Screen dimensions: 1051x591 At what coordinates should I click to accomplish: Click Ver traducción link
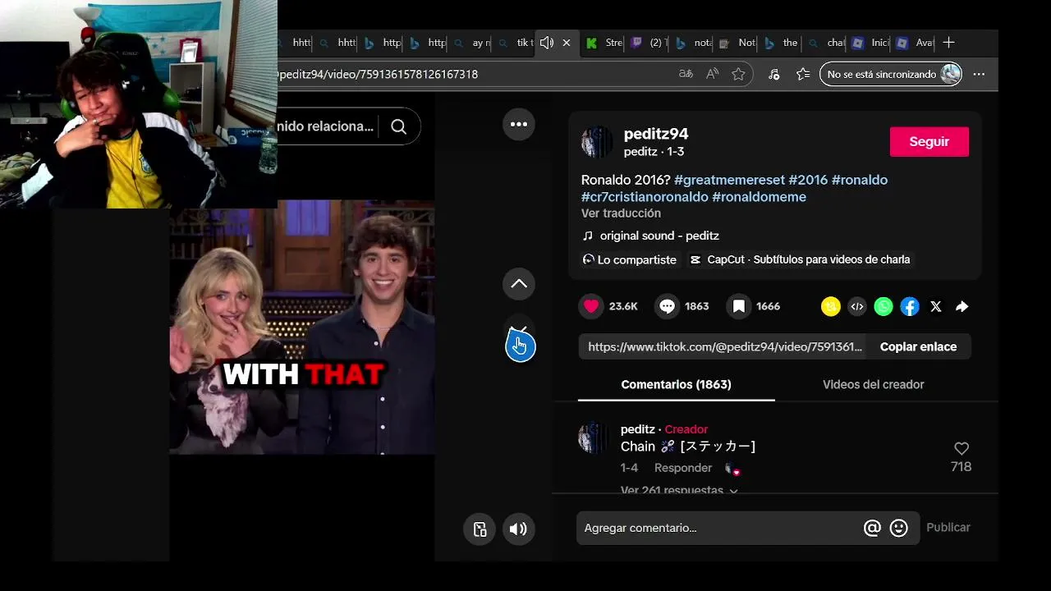pos(621,213)
